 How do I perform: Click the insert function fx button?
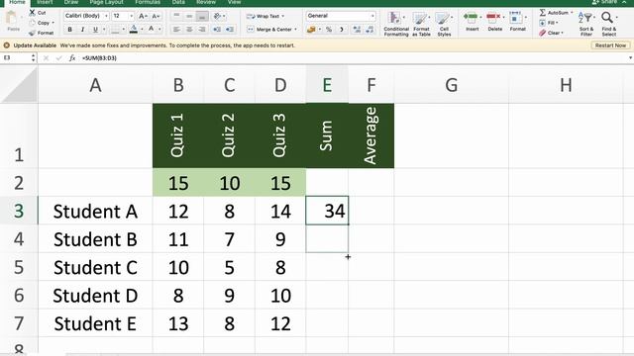[72, 58]
